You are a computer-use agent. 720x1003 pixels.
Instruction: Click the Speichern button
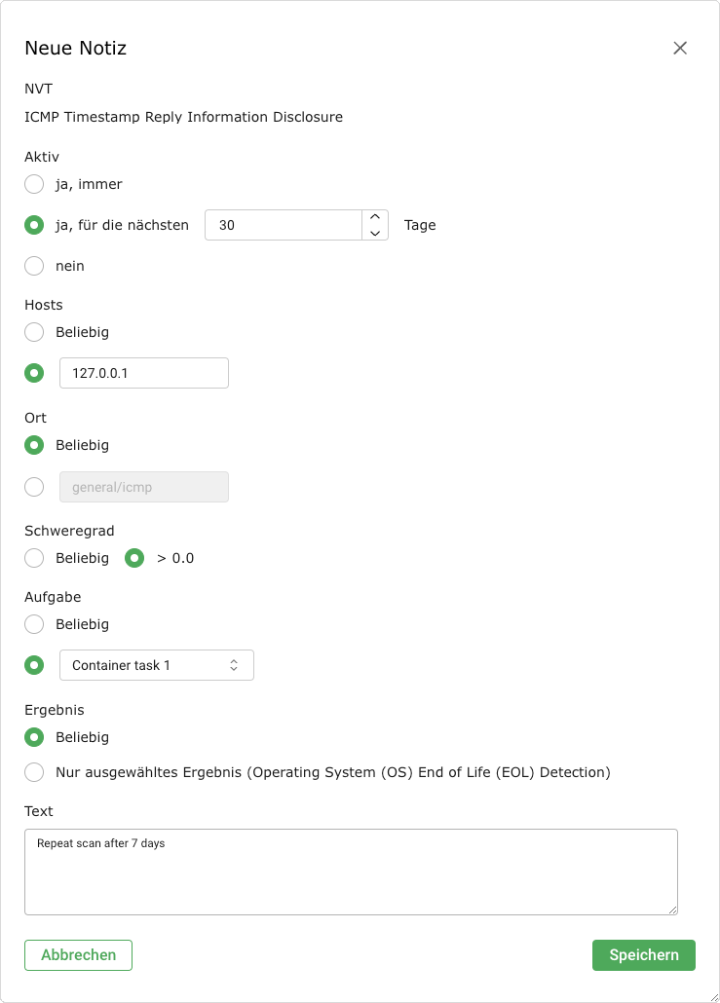click(x=643, y=955)
